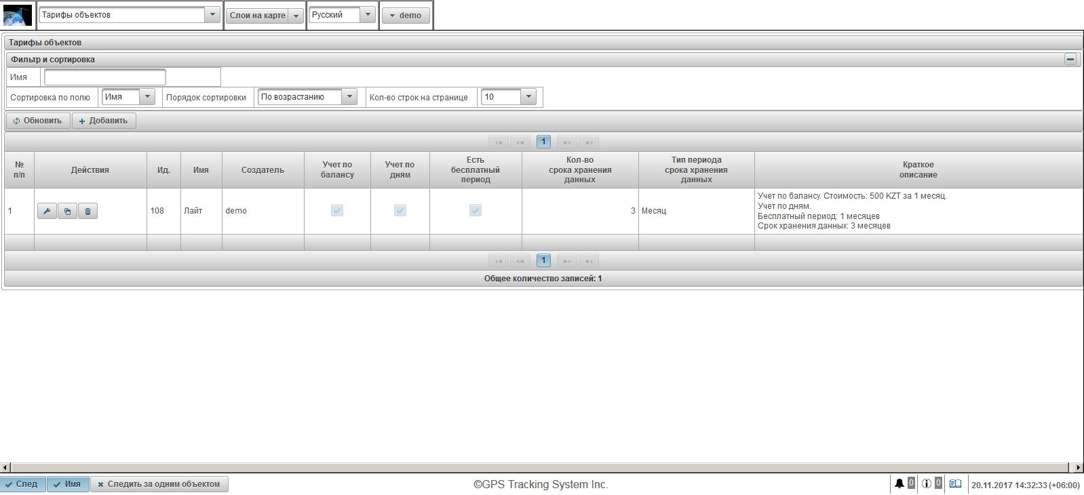Click the wrench edit icon for Лайт
This screenshot has height=495, width=1084.
47,211
